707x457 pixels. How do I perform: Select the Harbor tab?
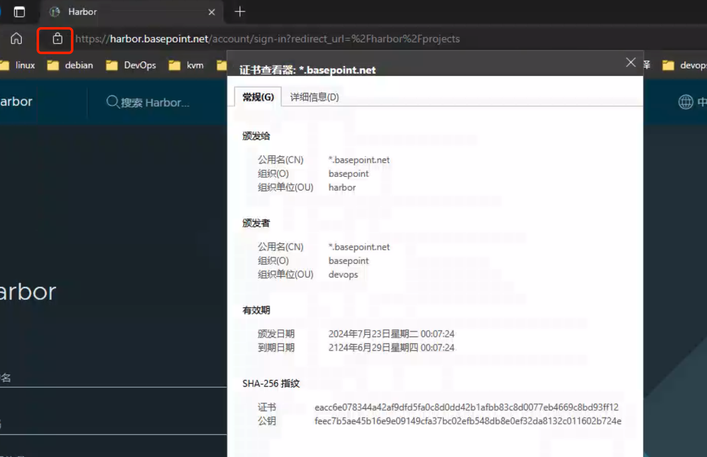131,12
